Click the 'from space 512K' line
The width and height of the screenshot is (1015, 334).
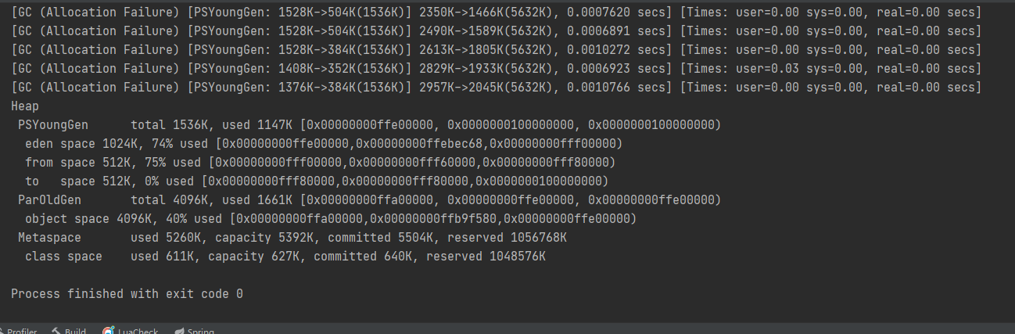[319, 163]
